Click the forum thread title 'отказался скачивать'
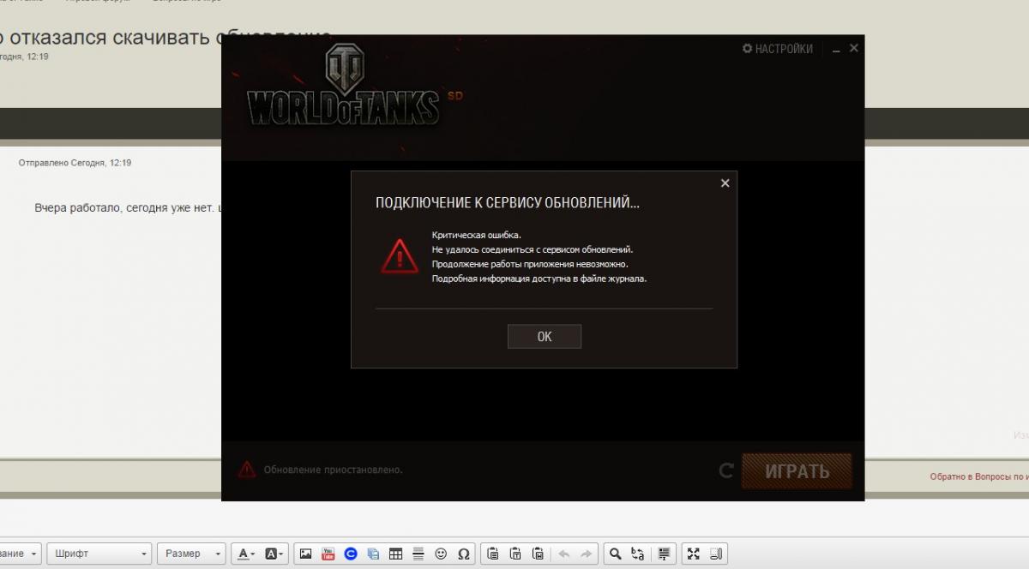 tap(109, 37)
